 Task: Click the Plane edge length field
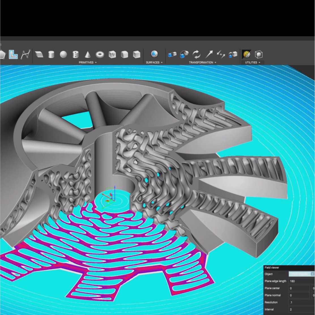[302, 281]
